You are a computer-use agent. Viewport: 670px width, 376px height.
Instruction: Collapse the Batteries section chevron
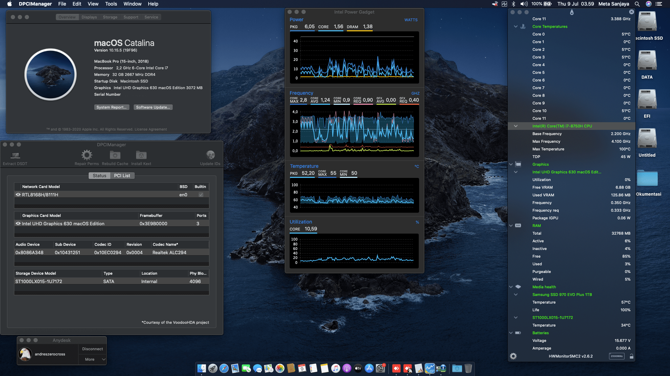[511, 333]
